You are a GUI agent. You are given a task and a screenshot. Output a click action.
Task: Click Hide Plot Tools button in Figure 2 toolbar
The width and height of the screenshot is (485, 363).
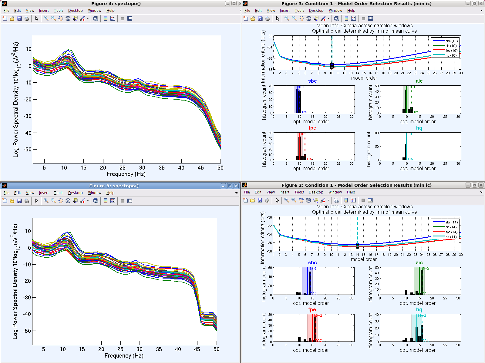click(x=363, y=200)
